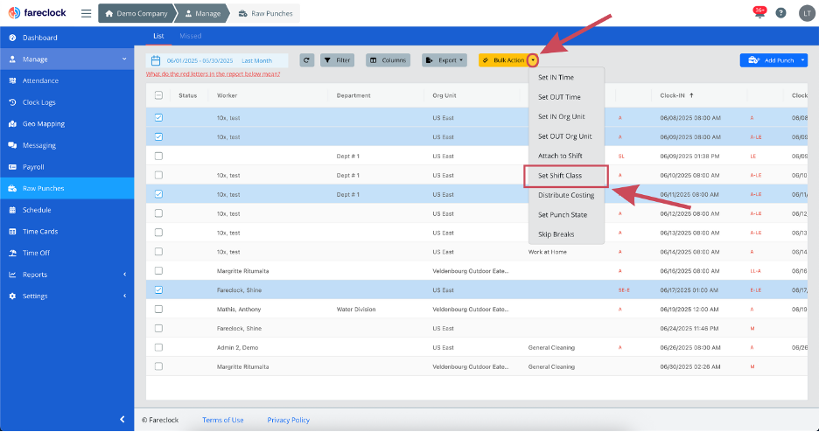Click the fareclock logo
The width and height of the screenshot is (819, 432).
tap(38, 13)
